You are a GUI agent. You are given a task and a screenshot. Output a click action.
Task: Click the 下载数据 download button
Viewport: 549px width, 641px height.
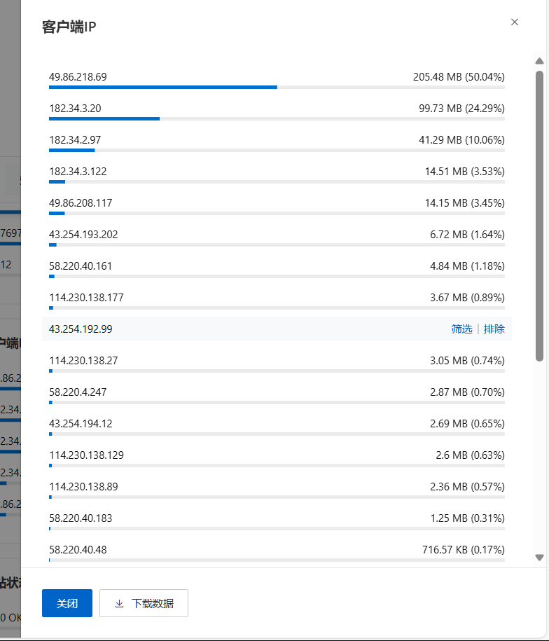click(144, 603)
